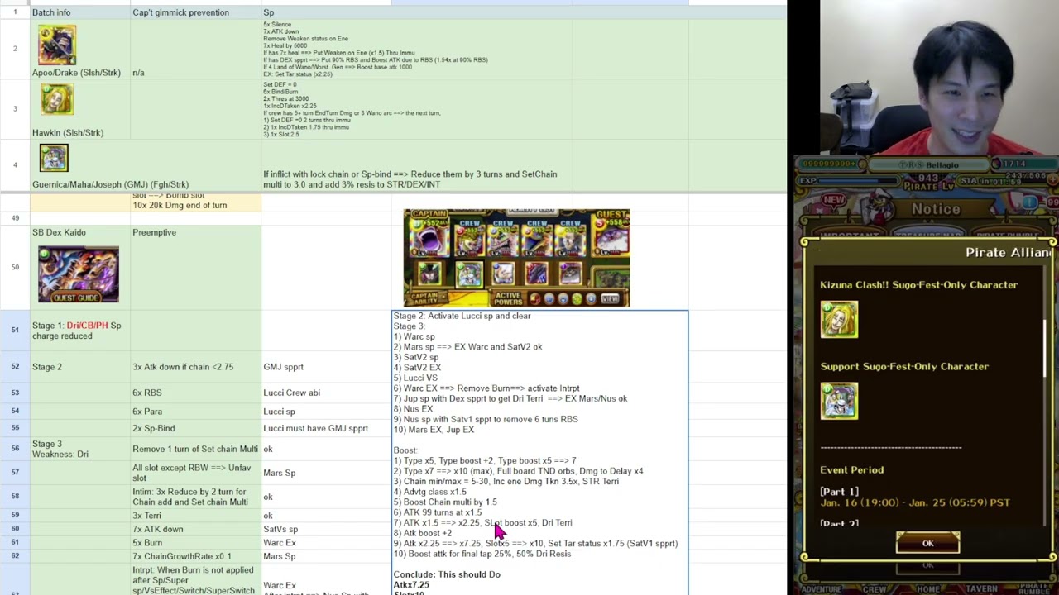Select row header 56
Screen dimensions: 1059x595
click(15, 449)
